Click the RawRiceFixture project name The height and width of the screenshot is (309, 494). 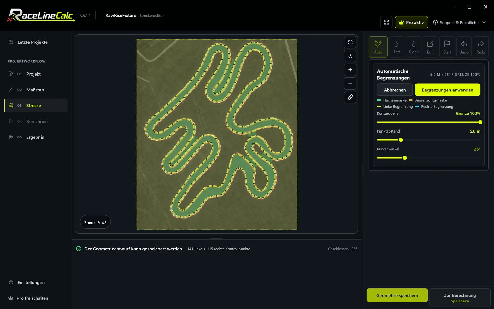pyautogui.click(x=121, y=15)
